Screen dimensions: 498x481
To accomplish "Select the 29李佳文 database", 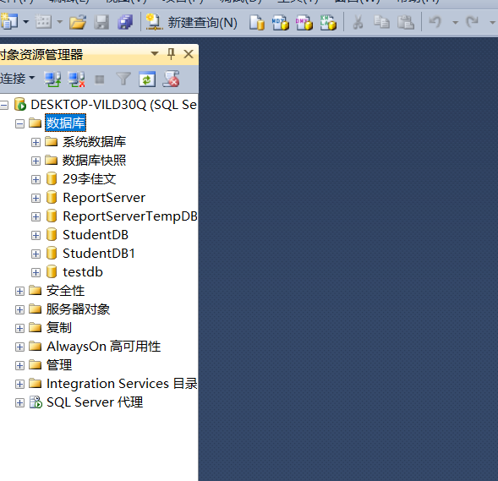I will (x=90, y=179).
